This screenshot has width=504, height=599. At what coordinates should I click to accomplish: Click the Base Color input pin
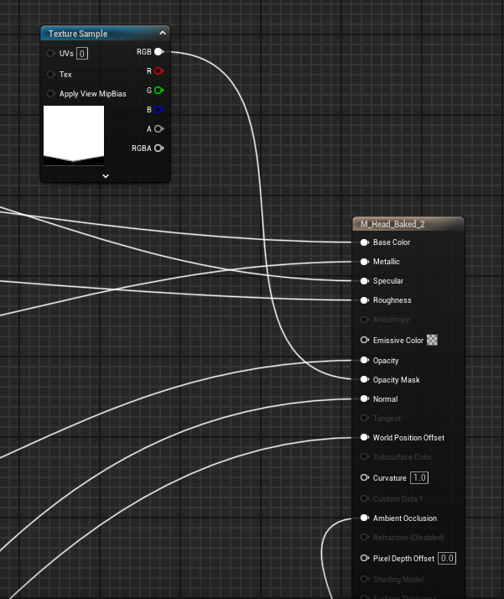click(364, 242)
